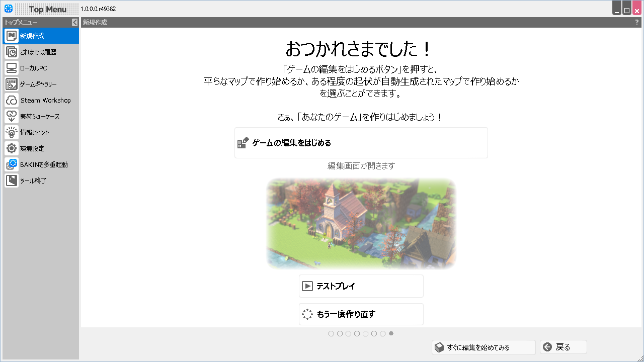Open the ゲームギャラリー icon
The width and height of the screenshot is (644, 362).
[12, 84]
